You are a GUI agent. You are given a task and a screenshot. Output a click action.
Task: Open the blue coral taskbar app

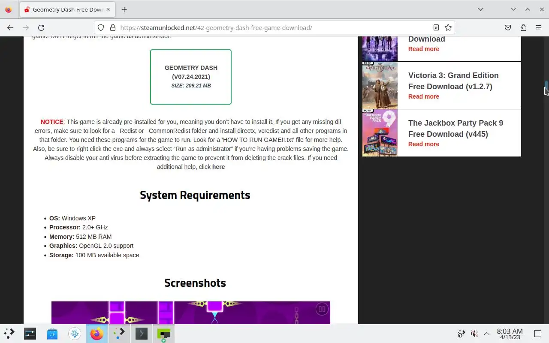(75, 334)
